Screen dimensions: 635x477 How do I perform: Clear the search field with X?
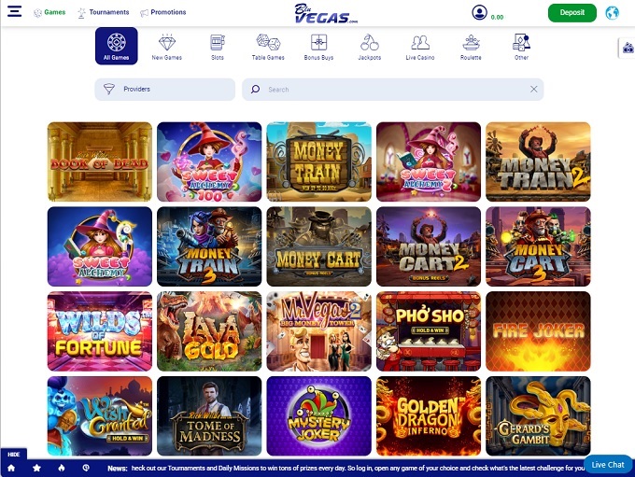534,89
